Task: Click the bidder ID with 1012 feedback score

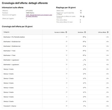Action: pos(29,11)
